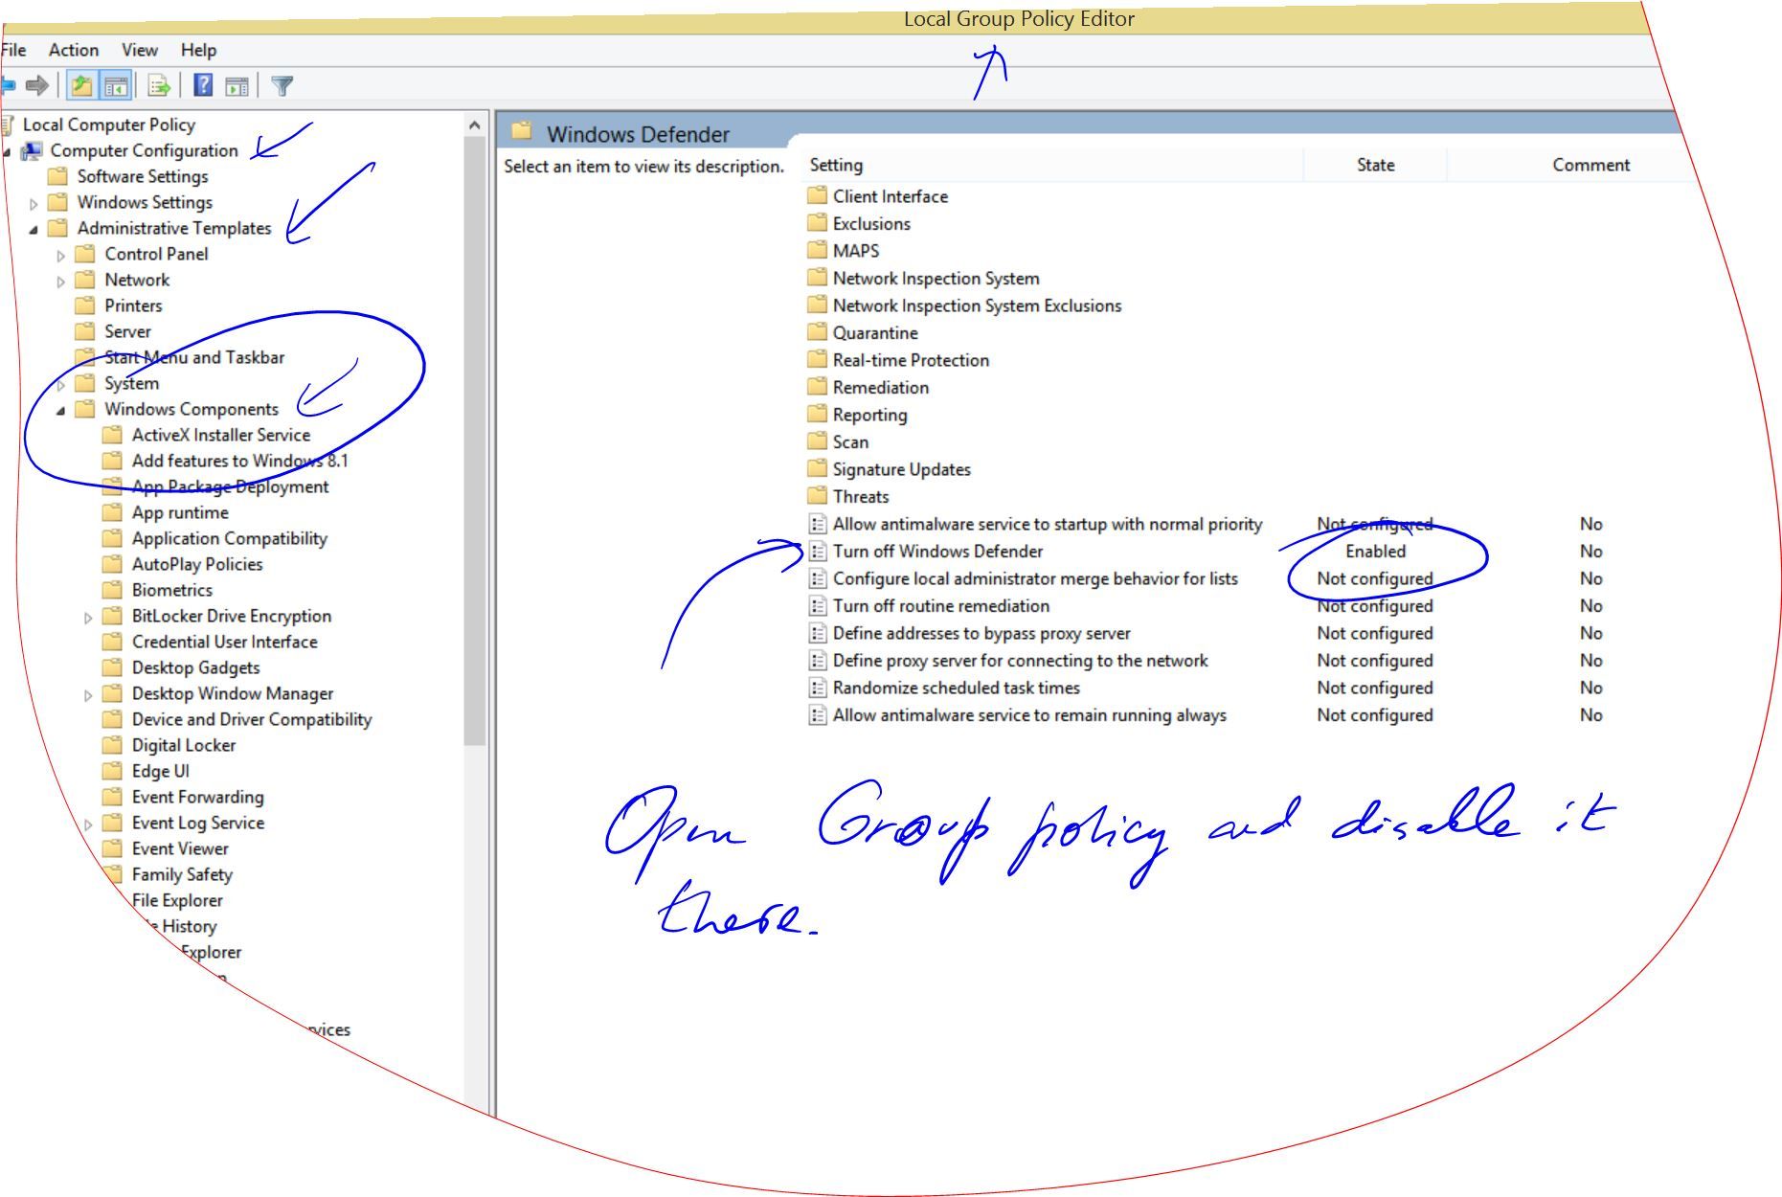The image size is (1782, 1197).
Task: Open the Help menu
Action: [x=198, y=50]
